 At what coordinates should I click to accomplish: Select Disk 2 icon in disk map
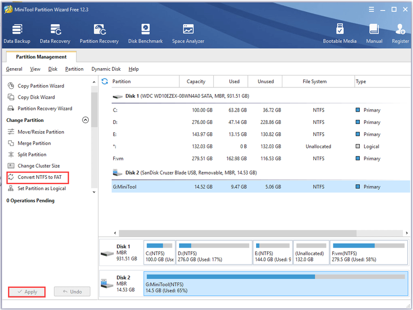click(x=107, y=284)
